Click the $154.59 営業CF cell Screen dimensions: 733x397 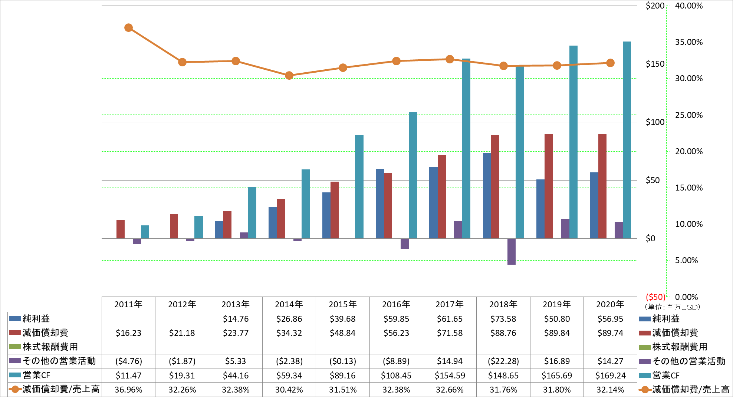point(450,376)
